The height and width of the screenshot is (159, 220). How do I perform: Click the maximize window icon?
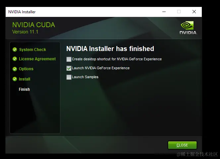(x=179, y=12)
